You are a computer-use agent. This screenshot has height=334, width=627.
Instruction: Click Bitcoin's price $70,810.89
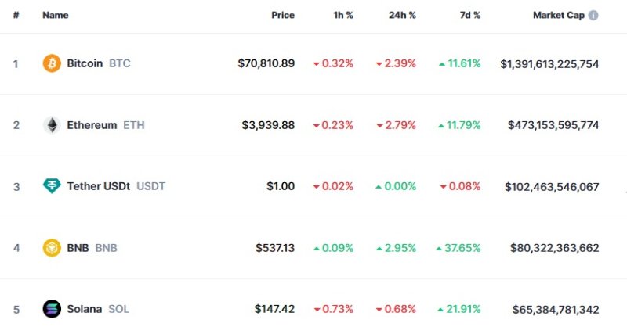click(x=266, y=63)
